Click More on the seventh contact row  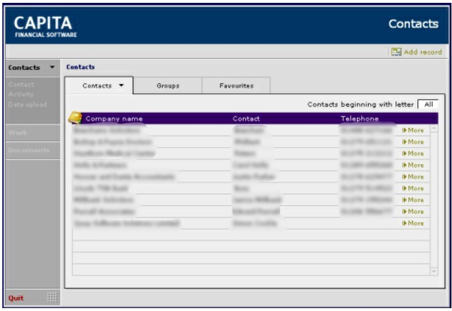point(413,200)
